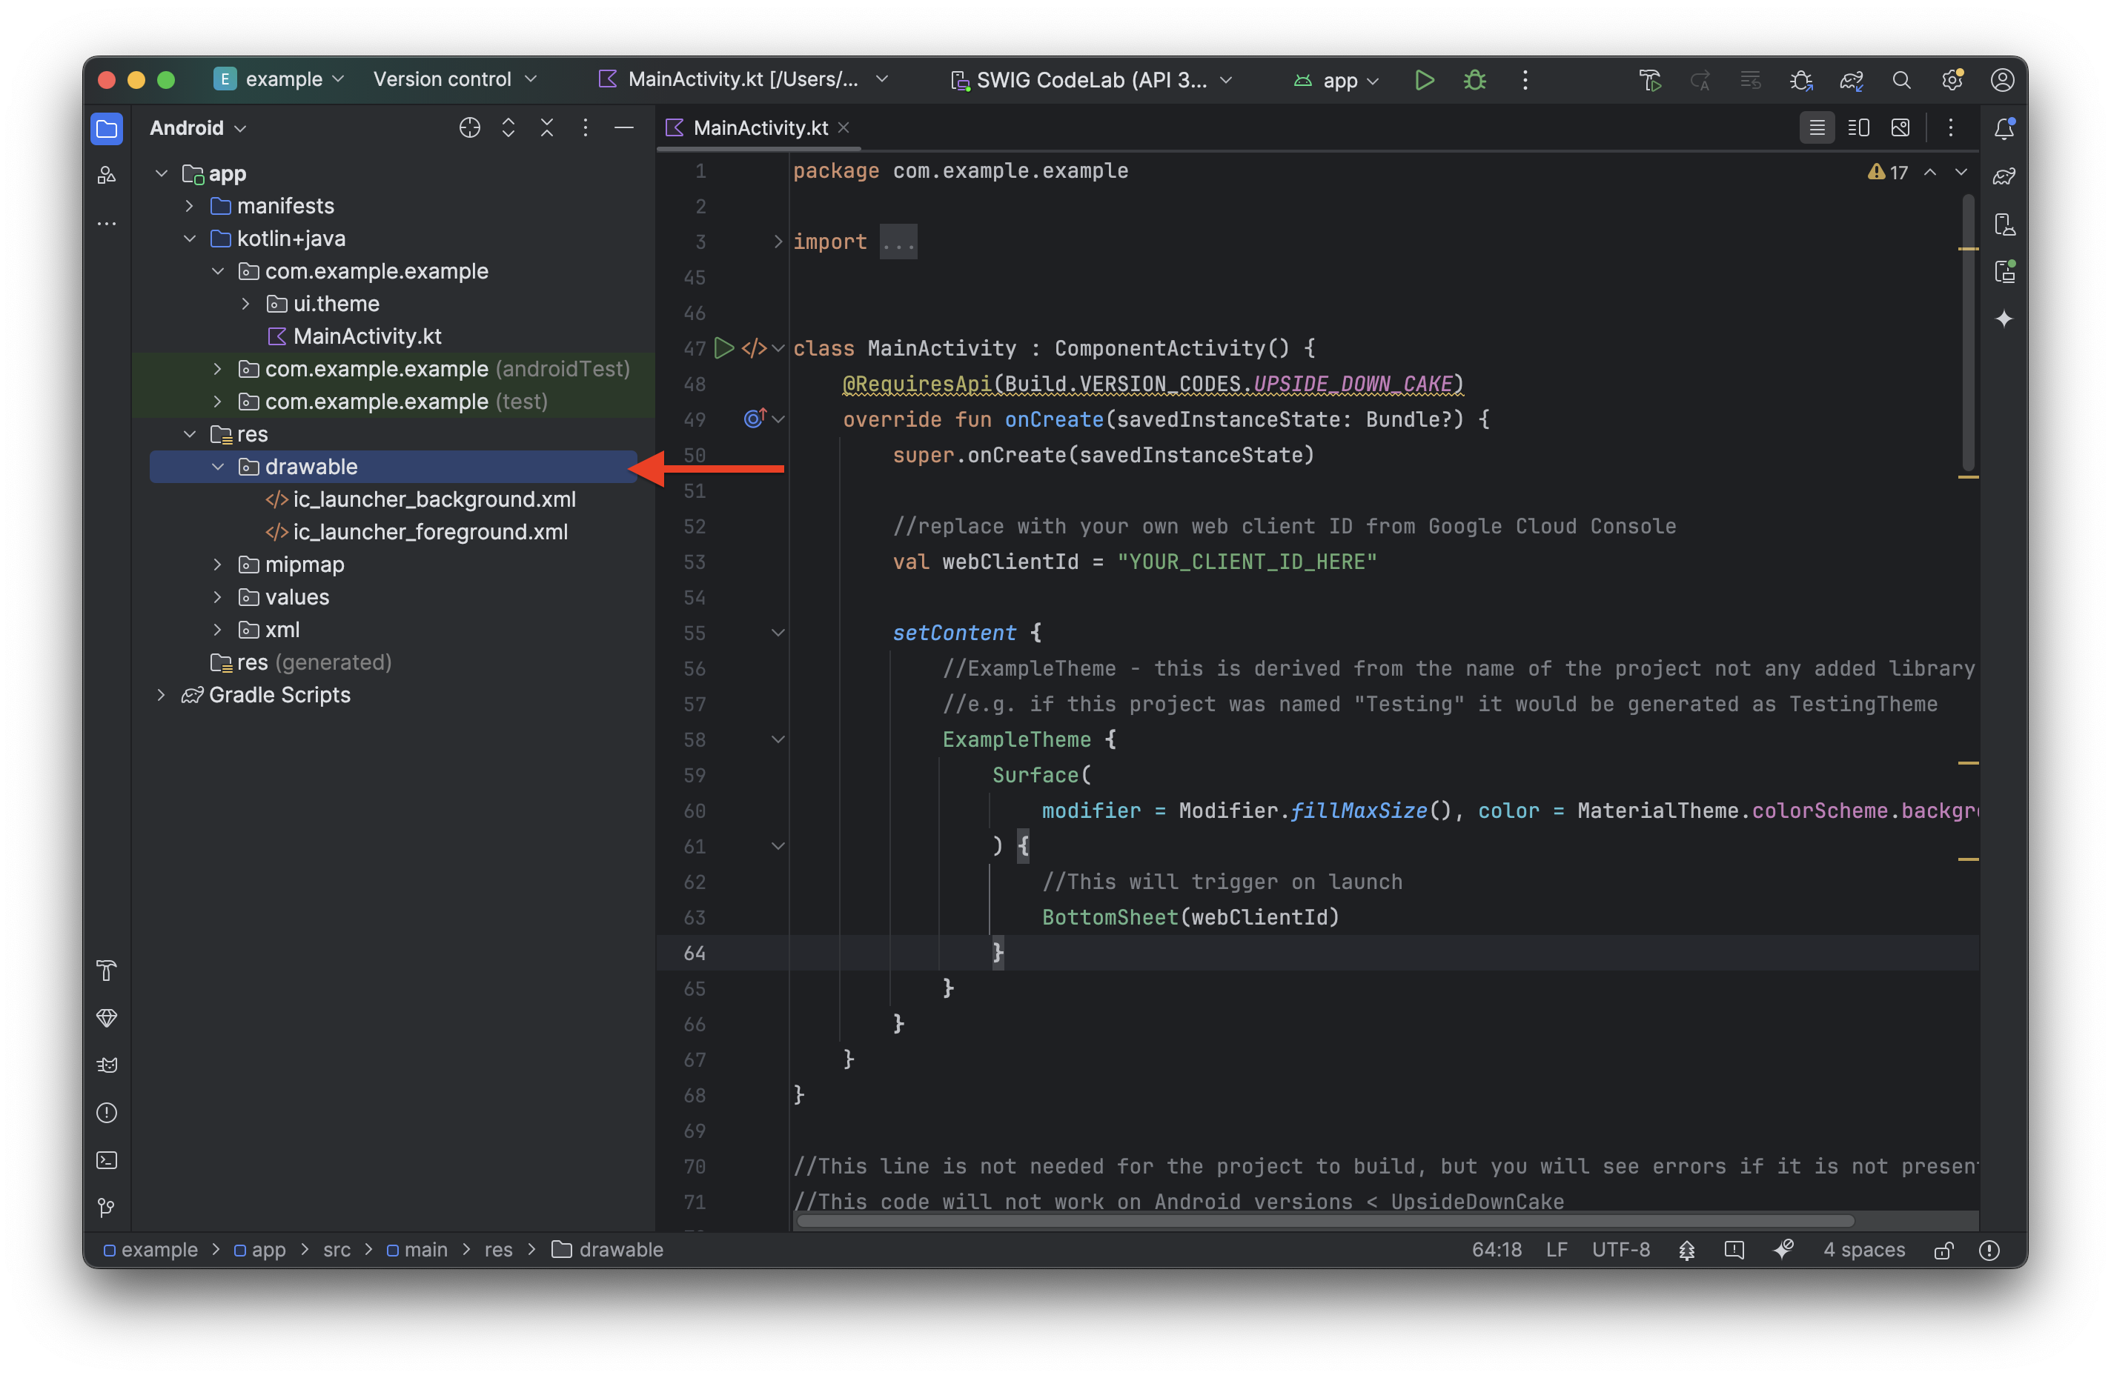The height and width of the screenshot is (1378, 2111).
Task: Click the Debug app bug icon
Action: (x=1474, y=80)
